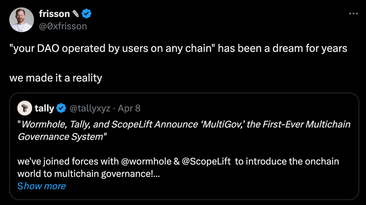Viewport: 366px width, 205px height.
Task: Click frisson's blue verified badge
Action: tap(86, 14)
